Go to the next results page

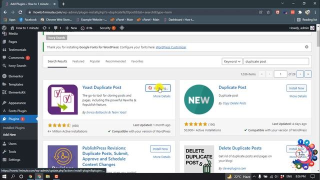300,74
